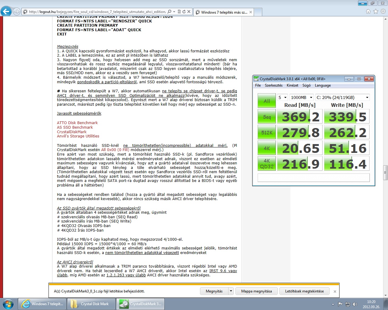Click the empty comment field in CrystalDiskMark
The width and height of the screenshot is (388, 310).
pos(313,177)
